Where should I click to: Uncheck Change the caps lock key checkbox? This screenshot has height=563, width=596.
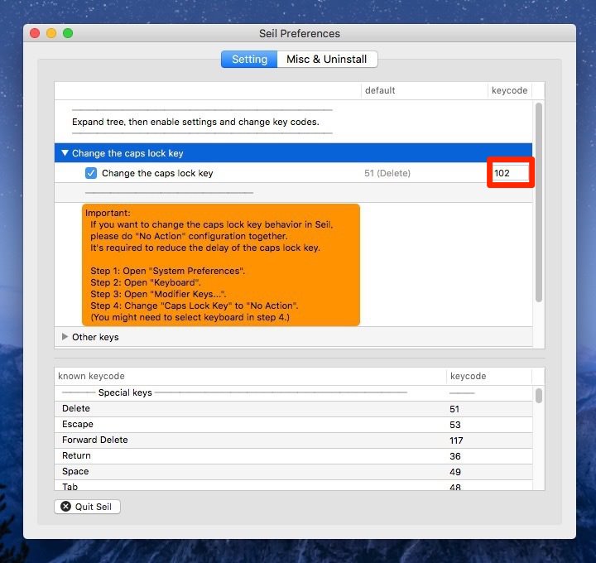(x=91, y=173)
